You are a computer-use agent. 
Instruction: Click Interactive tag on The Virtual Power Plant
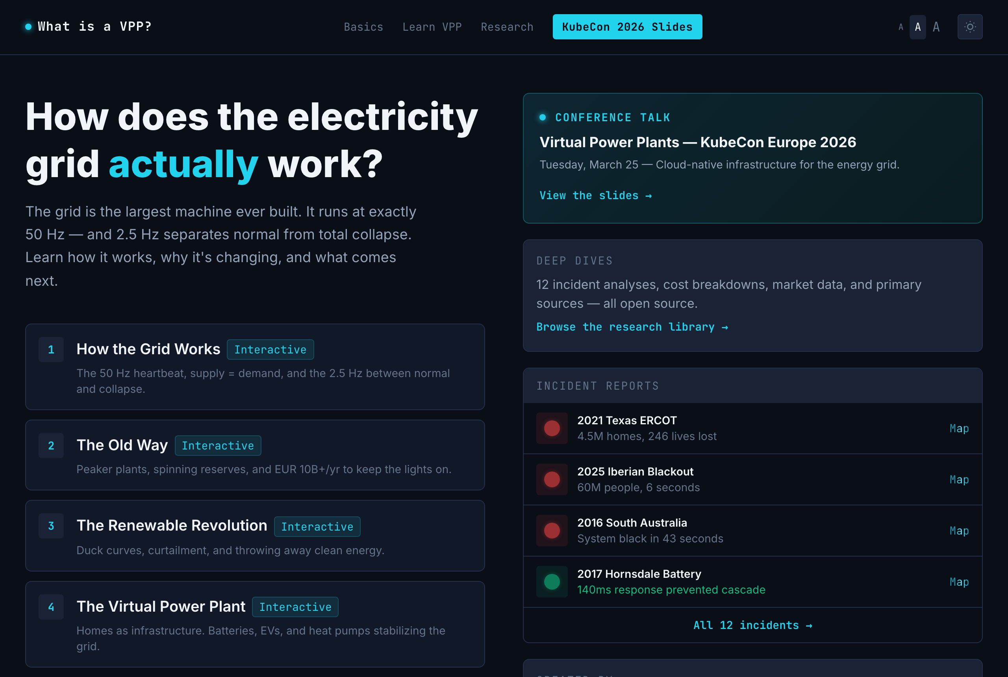pyautogui.click(x=295, y=607)
